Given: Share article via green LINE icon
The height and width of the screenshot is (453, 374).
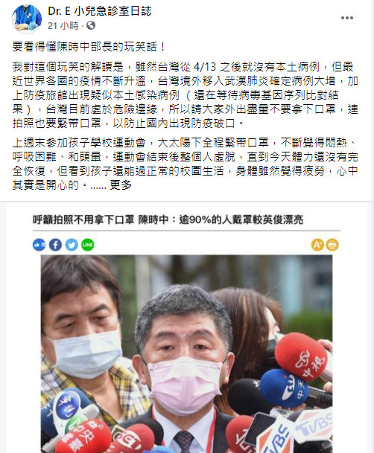Looking at the screenshot, I should click(x=88, y=245).
